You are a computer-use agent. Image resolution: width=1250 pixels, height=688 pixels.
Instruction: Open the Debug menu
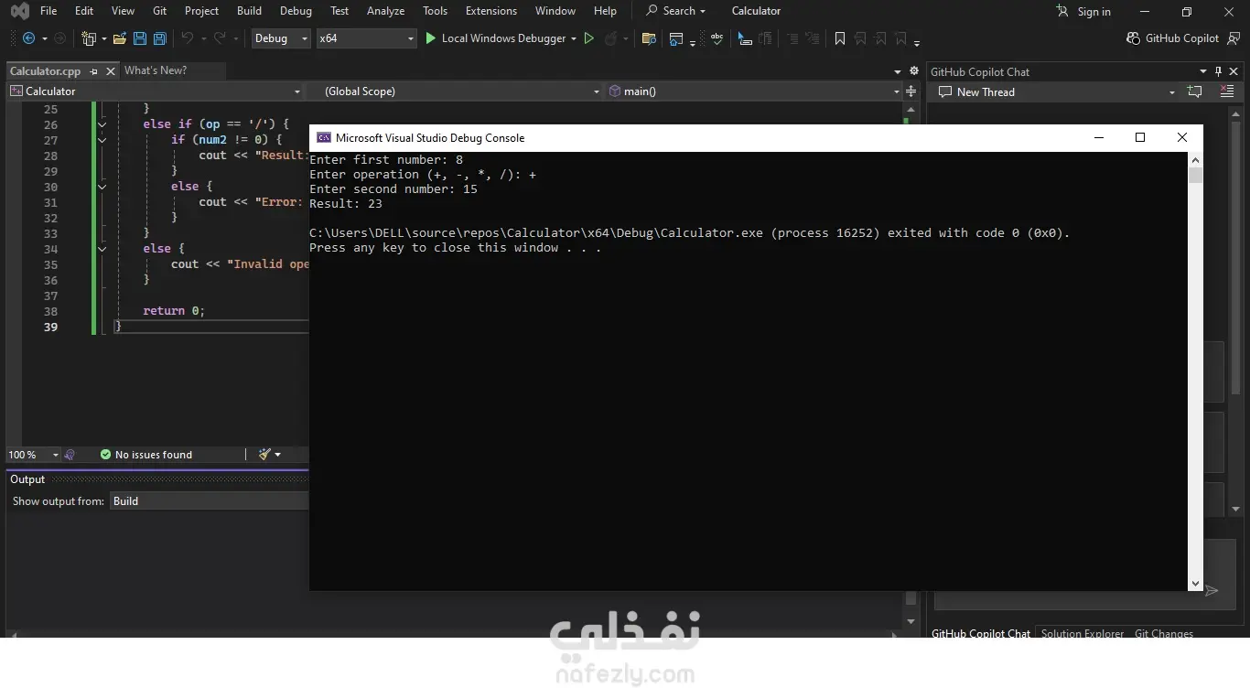coord(296,11)
